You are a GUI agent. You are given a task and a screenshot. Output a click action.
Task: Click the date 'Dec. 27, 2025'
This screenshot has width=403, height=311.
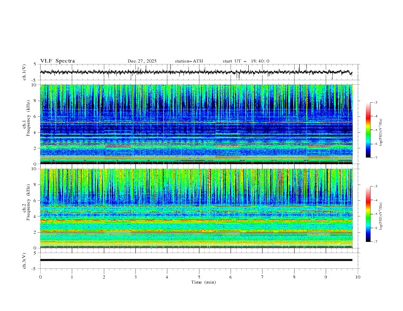(142, 61)
